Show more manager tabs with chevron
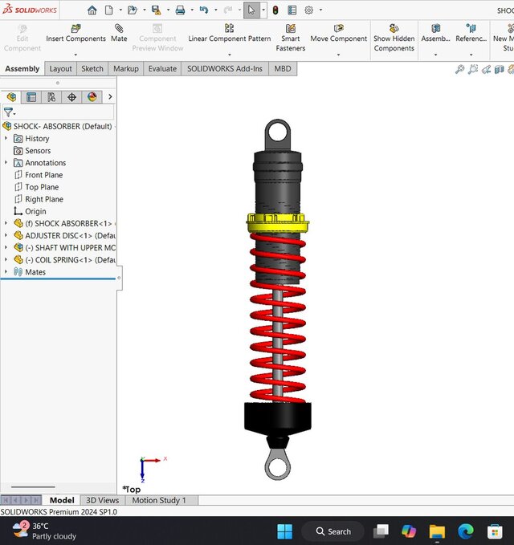This screenshot has width=514, height=545. (110, 97)
